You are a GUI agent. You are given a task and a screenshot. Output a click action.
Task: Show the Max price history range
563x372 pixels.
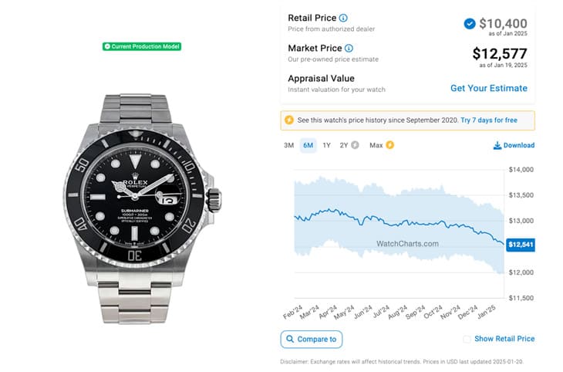(x=376, y=145)
